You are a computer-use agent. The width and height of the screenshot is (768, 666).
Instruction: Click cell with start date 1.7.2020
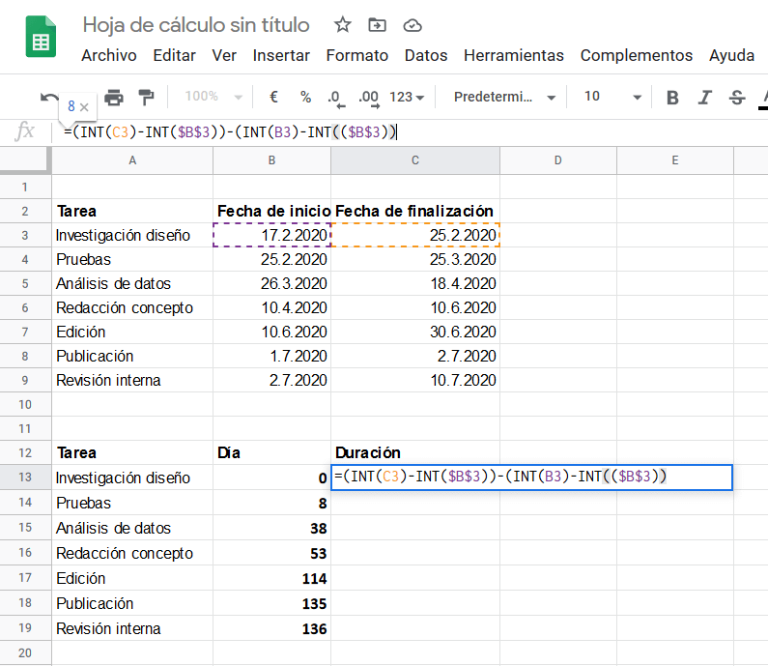pyautogui.click(x=271, y=356)
